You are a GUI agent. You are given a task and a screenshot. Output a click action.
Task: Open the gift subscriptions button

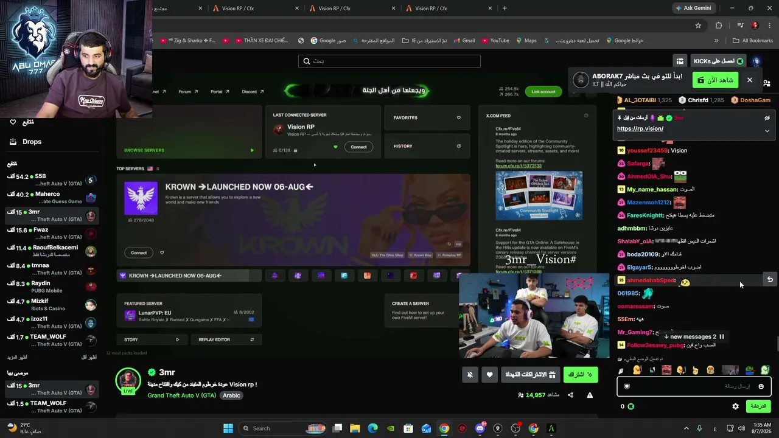pos(530,375)
